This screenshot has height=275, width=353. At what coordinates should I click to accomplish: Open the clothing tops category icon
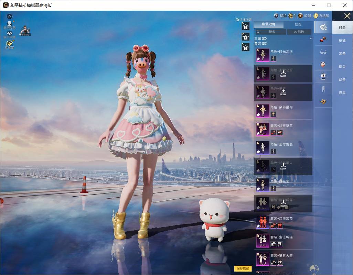[323, 77]
